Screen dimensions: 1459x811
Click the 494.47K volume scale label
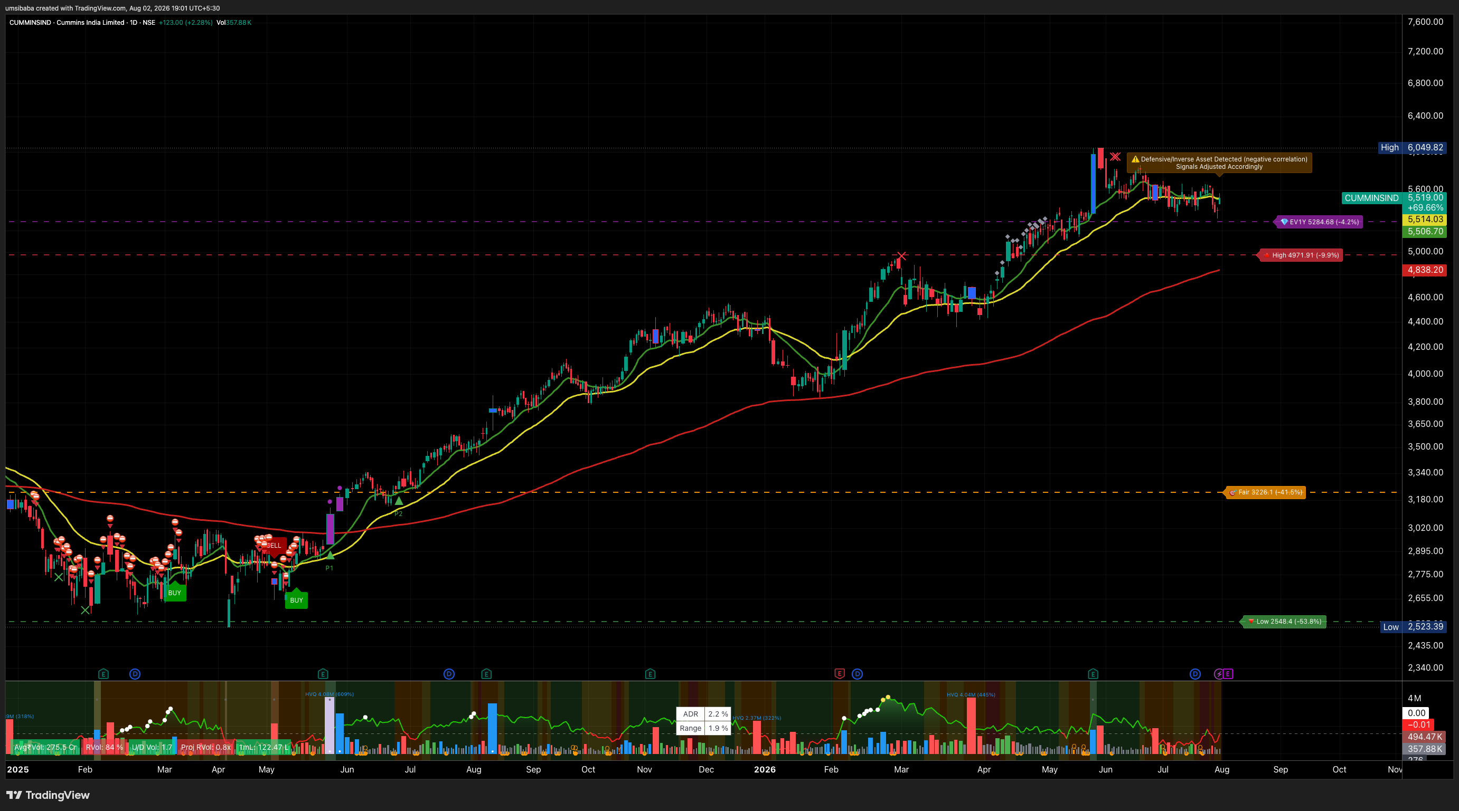(x=1425, y=737)
